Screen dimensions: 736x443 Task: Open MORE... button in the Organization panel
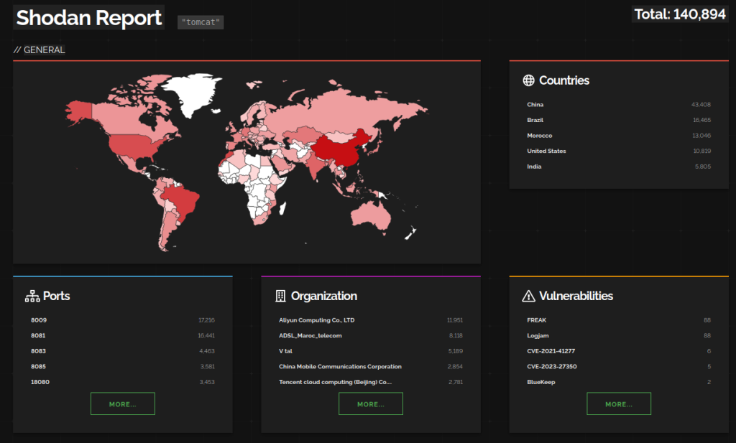point(371,404)
